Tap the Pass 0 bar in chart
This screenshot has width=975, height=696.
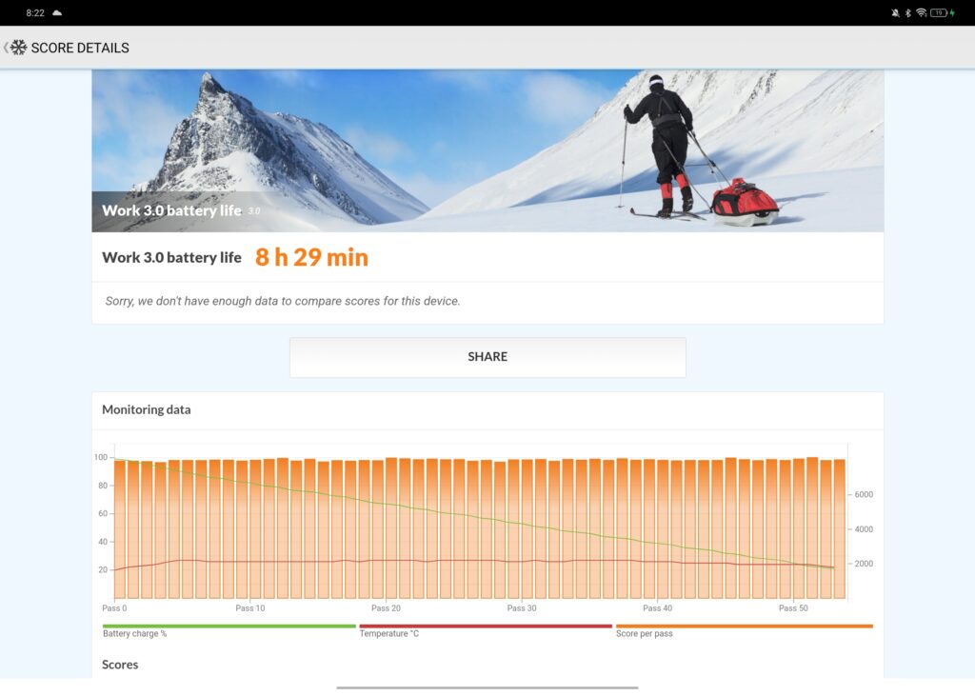[120, 528]
